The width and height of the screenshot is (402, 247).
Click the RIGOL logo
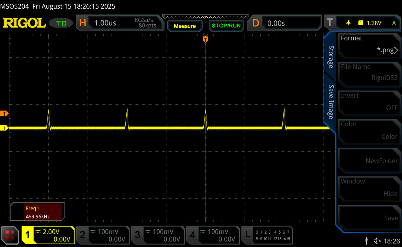[24, 23]
